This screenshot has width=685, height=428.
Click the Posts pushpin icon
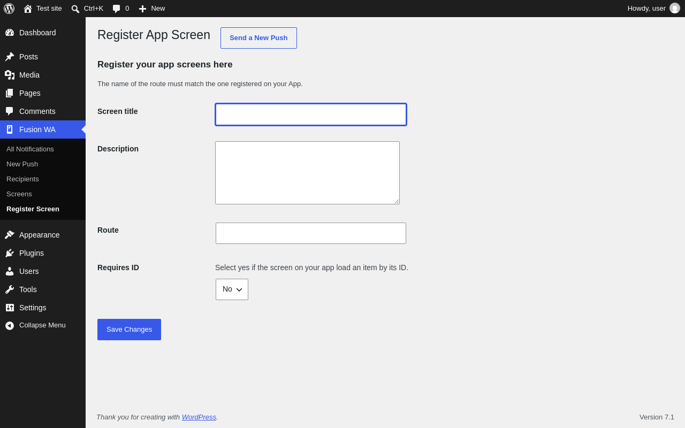tap(10, 57)
